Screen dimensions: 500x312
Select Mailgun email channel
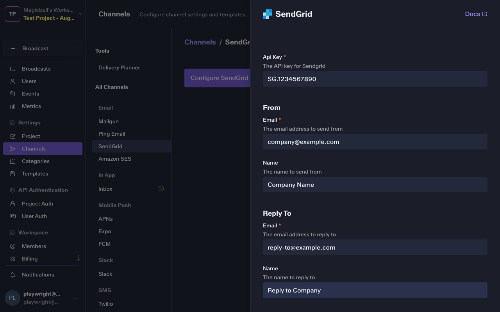[132, 121]
